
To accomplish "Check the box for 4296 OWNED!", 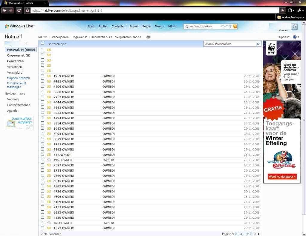I will pos(42,86).
